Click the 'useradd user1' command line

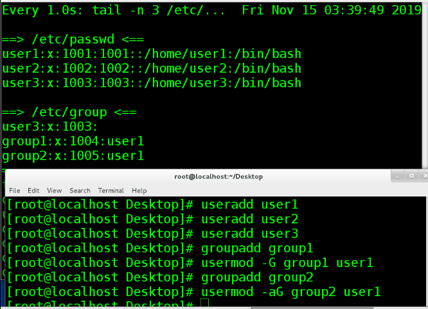click(152, 205)
